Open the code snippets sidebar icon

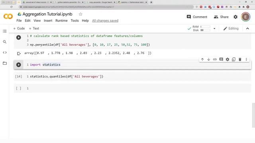point(5,52)
